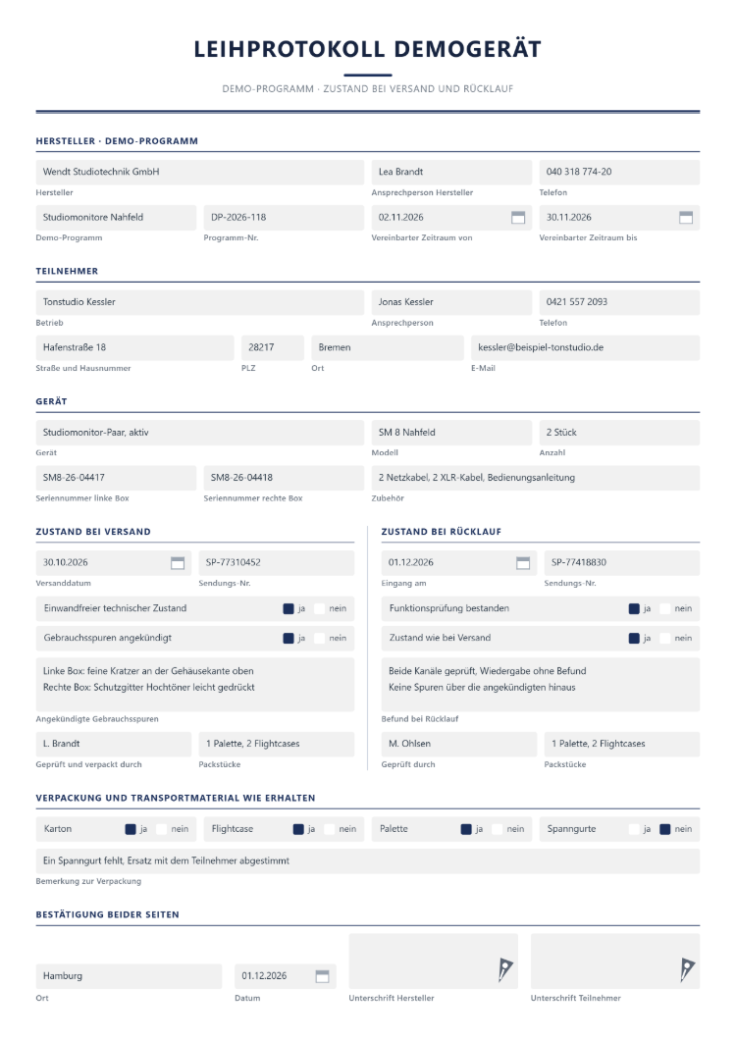Set Karton option to 'nein'
736x1040 pixels.
coord(161,829)
